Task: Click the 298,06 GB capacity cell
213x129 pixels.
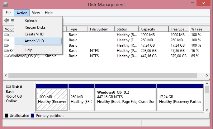Action: click(149, 51)
